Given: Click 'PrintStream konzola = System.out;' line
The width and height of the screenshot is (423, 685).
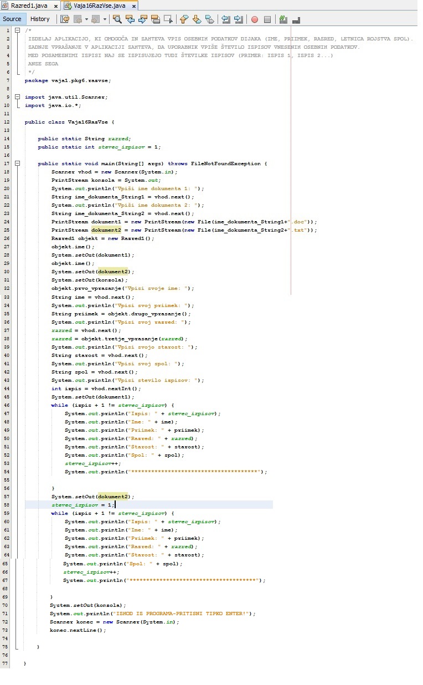Looking at the screenshot, I should [x=106, y=180].
